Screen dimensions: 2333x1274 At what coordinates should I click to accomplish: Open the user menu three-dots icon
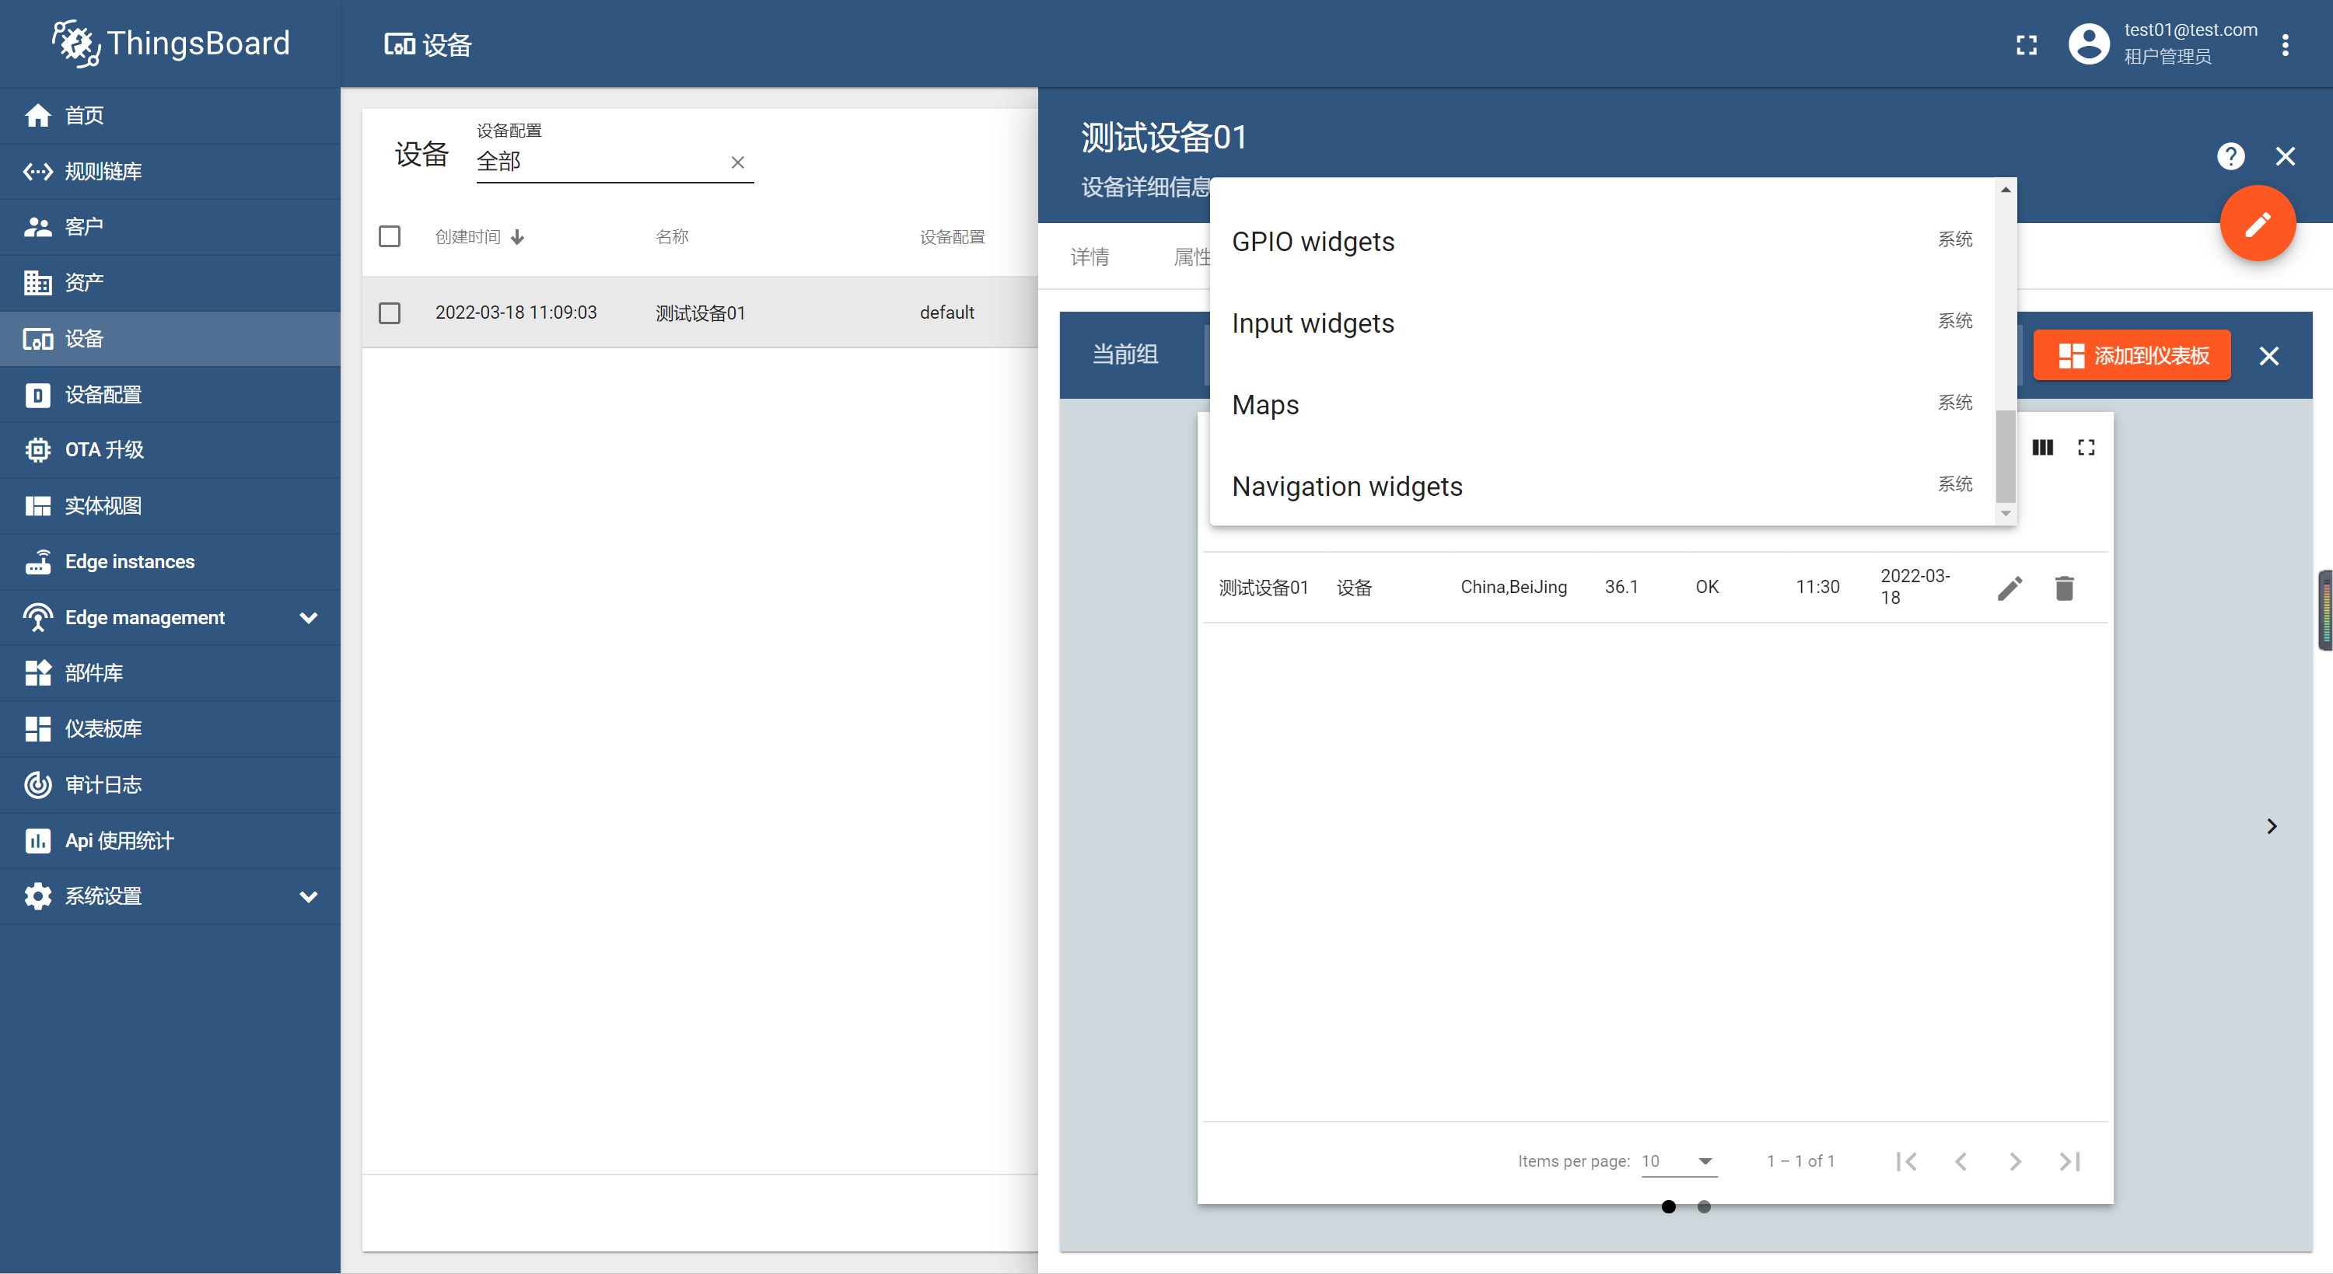tap(2285, 45)
